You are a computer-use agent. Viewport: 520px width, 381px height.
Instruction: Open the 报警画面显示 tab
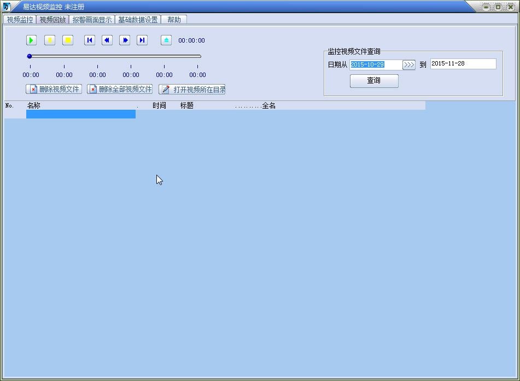coord(92,20)
